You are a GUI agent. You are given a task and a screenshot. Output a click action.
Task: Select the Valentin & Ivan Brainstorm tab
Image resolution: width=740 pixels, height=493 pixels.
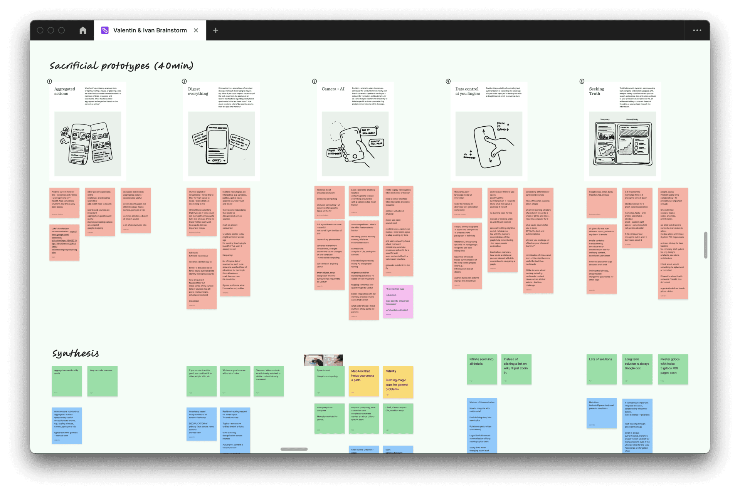[150, 30]
